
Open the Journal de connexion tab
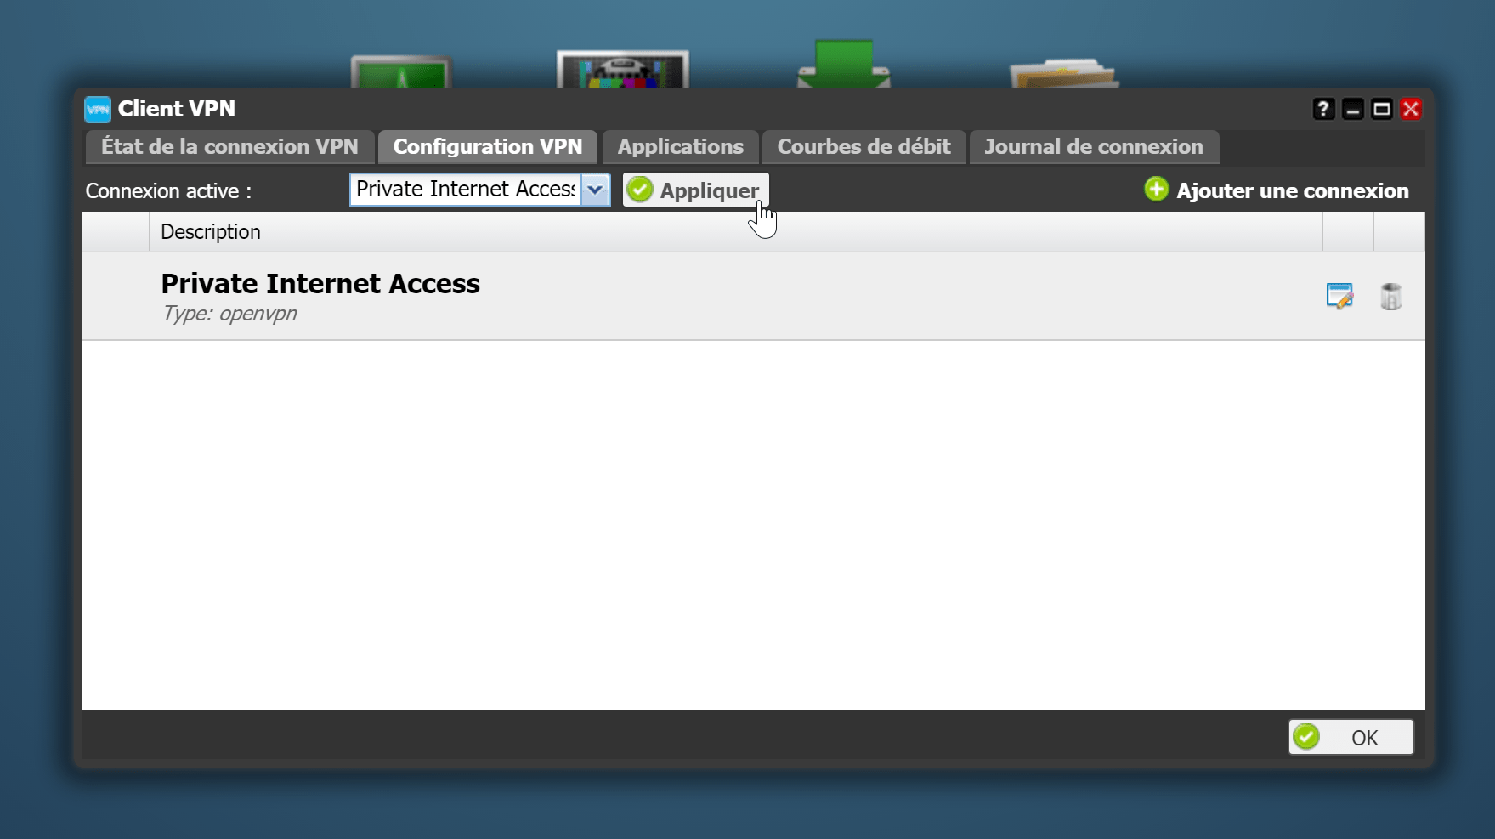1094,147
